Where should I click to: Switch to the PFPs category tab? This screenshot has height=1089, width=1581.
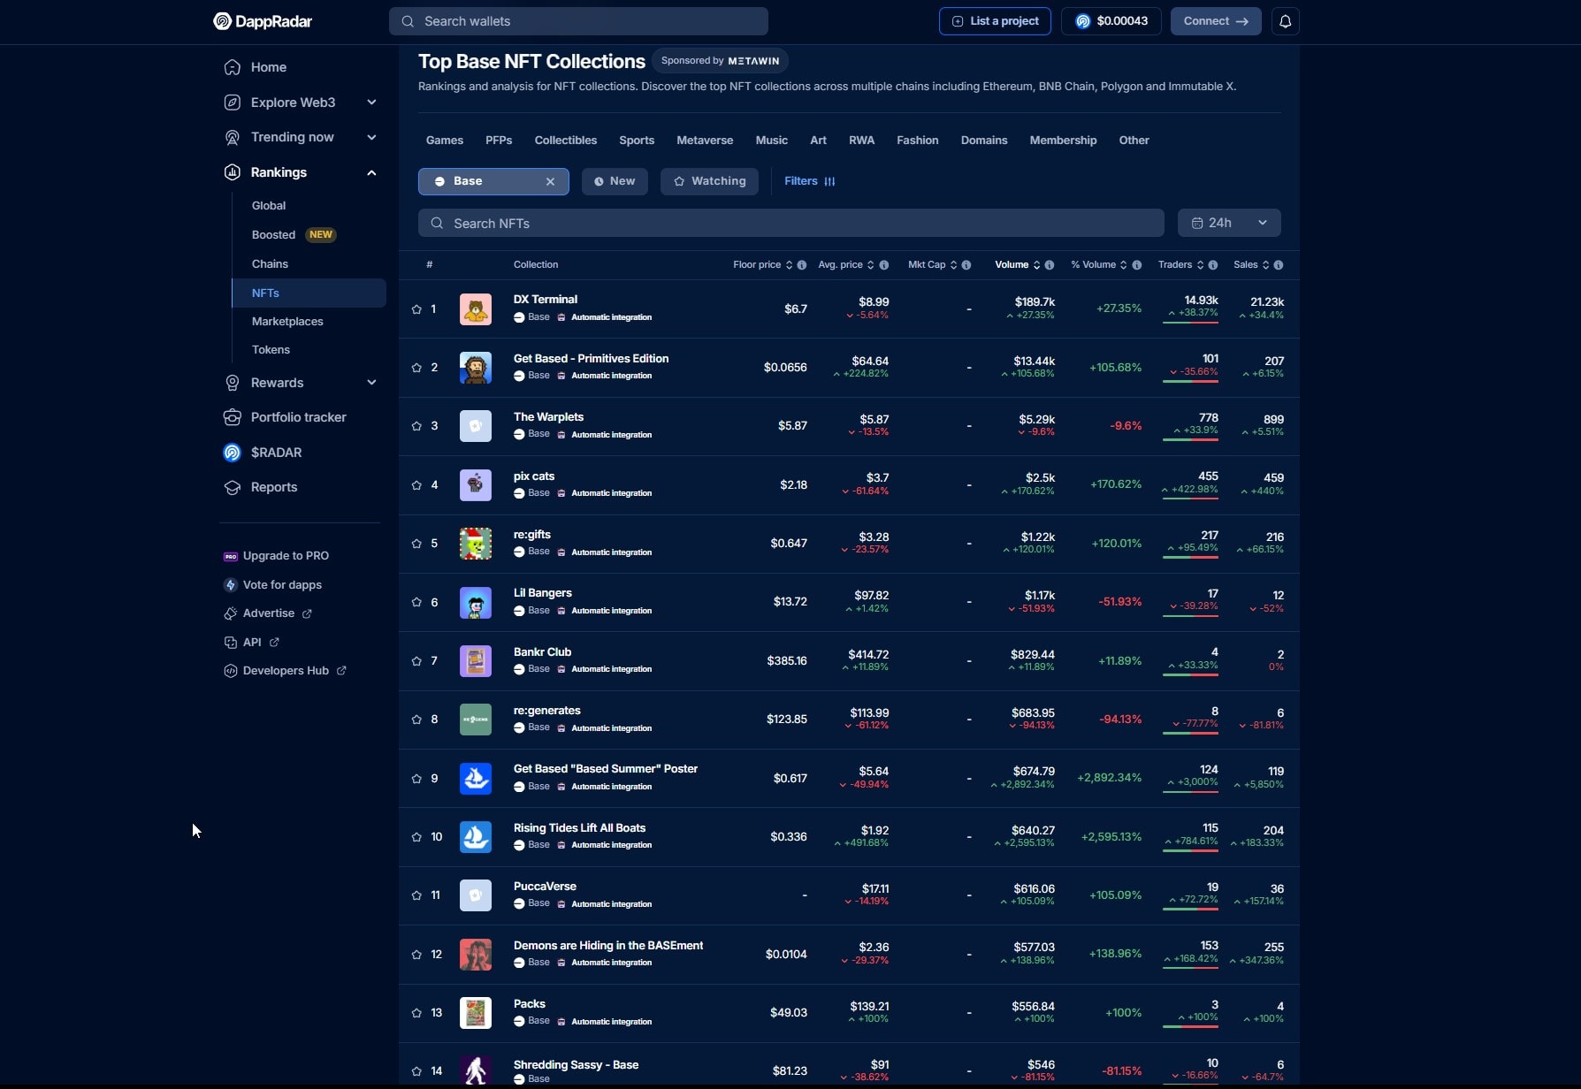pos(499,140)
